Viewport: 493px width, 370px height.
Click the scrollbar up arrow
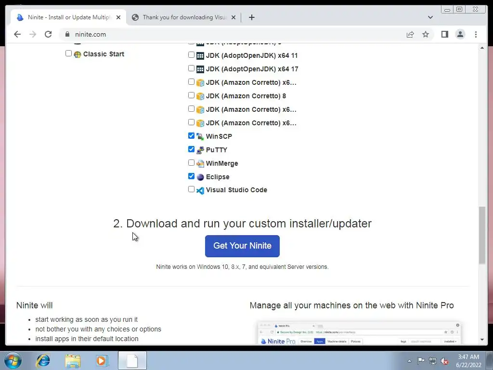pyautogui.click(x=482, y=48)
